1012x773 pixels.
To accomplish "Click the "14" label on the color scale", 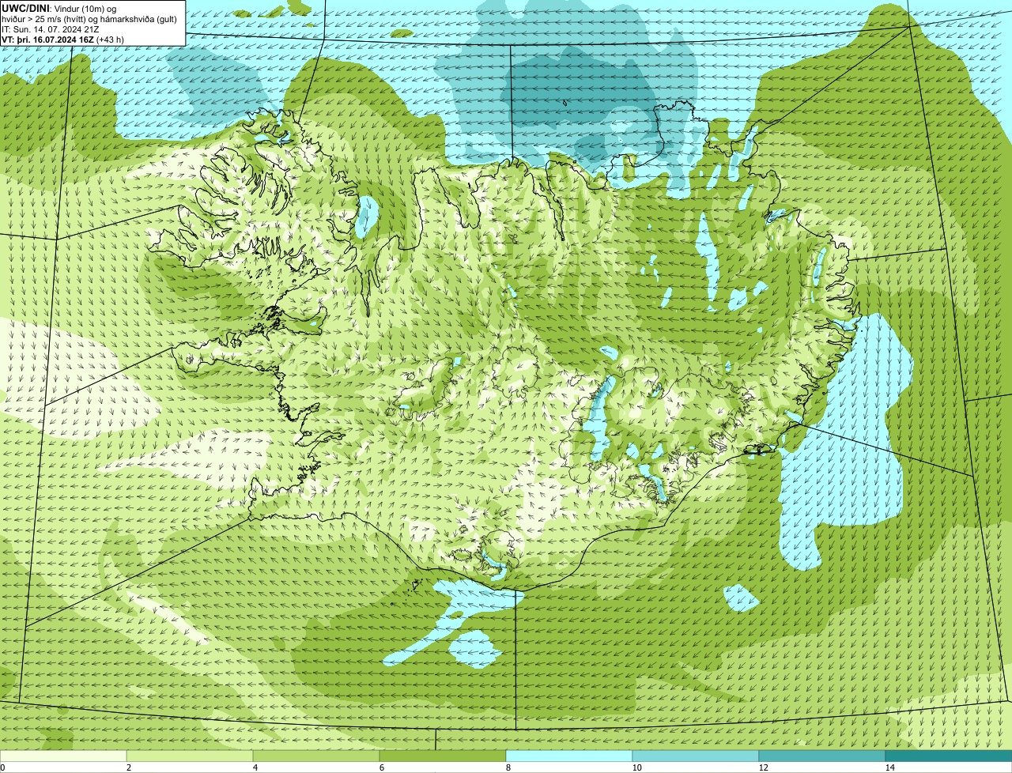I will click(889, 767).
